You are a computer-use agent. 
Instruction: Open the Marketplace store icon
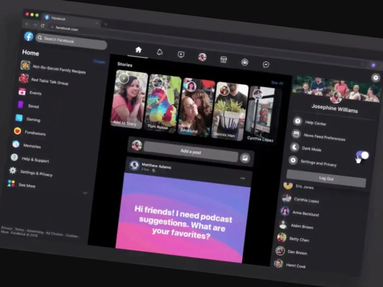click(x=223, y=59)
